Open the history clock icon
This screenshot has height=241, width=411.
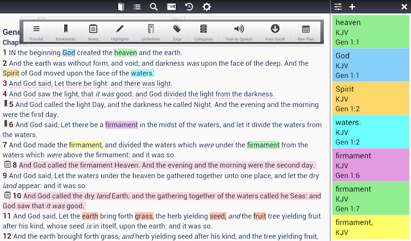tap(189, 7)
